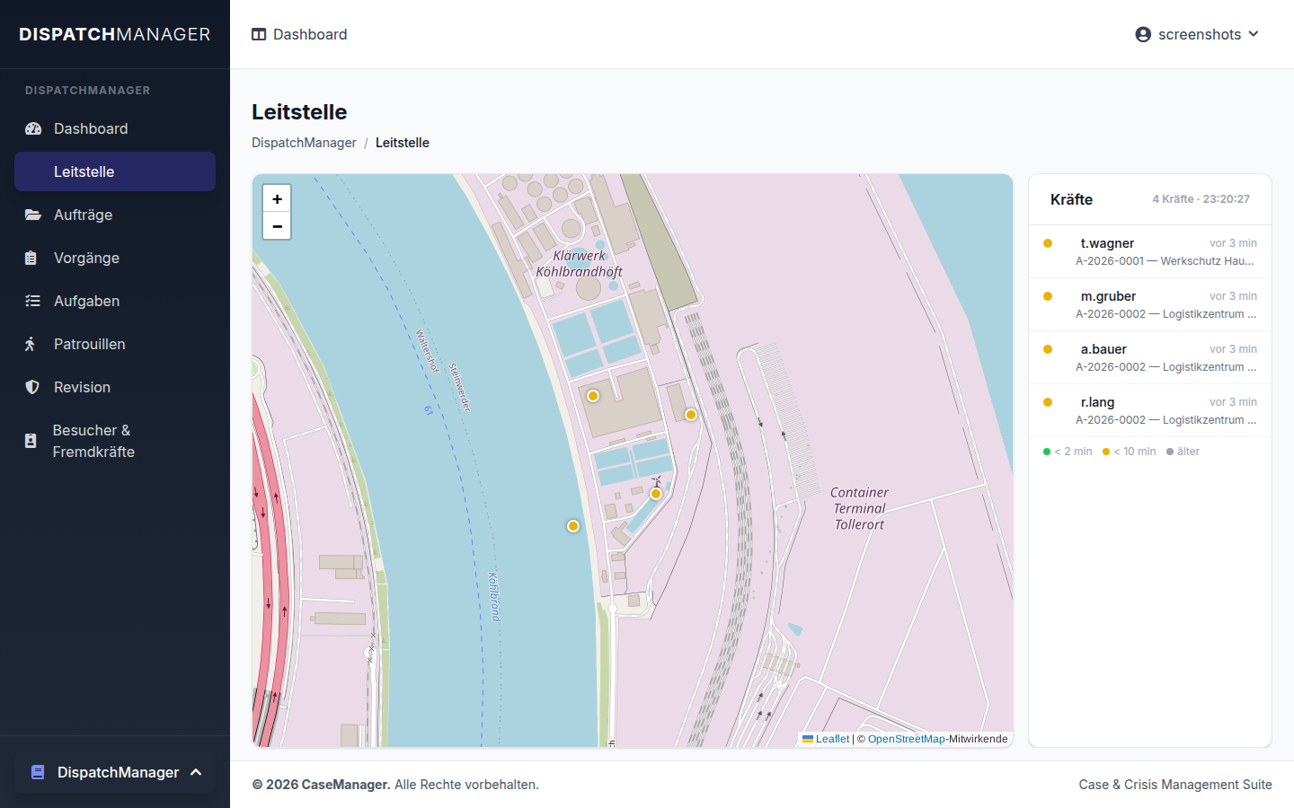Open the Leaflet attribution link
This screenshot has height=808, width=1294.
832,739
